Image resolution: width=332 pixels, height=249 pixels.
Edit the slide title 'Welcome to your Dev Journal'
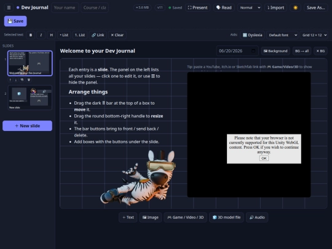point(97,51)
